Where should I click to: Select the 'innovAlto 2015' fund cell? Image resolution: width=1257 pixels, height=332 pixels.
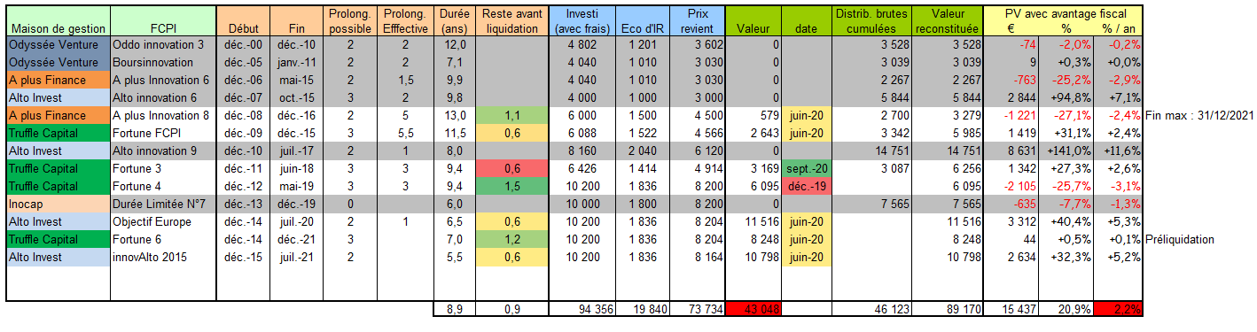click(164, 257)
